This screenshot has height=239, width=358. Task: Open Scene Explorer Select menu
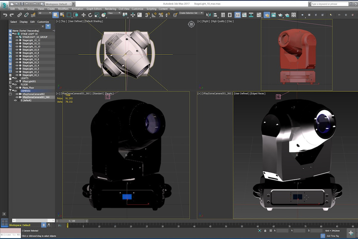click(x=14, y=22)
